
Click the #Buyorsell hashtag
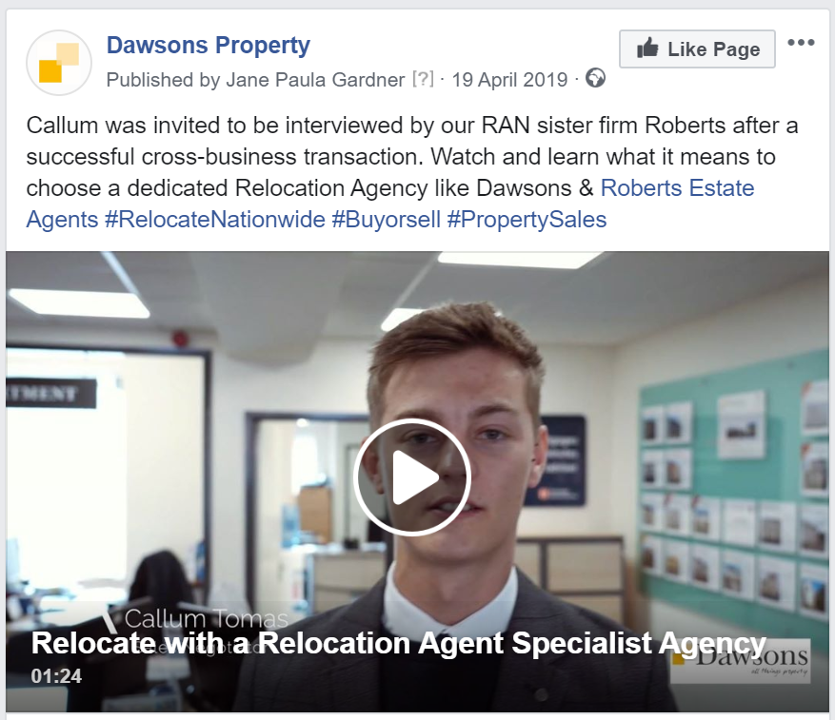tap(387, 220)
